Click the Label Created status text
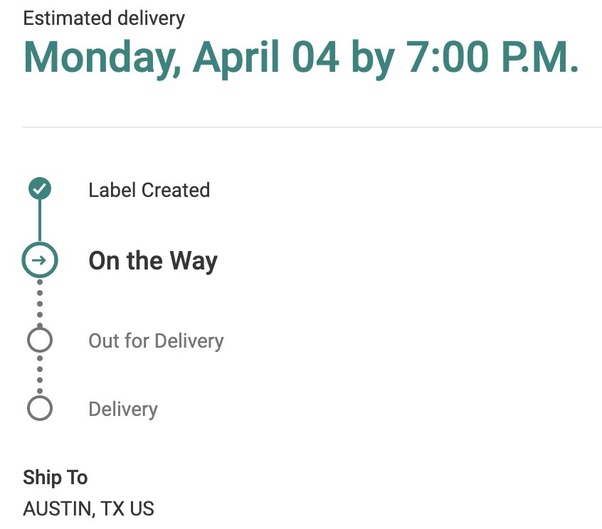This screenshot has width=602, height=529. pos(149,190)
